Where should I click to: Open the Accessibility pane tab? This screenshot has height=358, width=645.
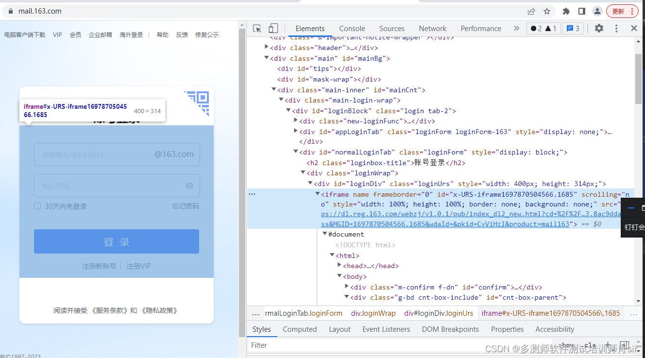coord(555,329)
